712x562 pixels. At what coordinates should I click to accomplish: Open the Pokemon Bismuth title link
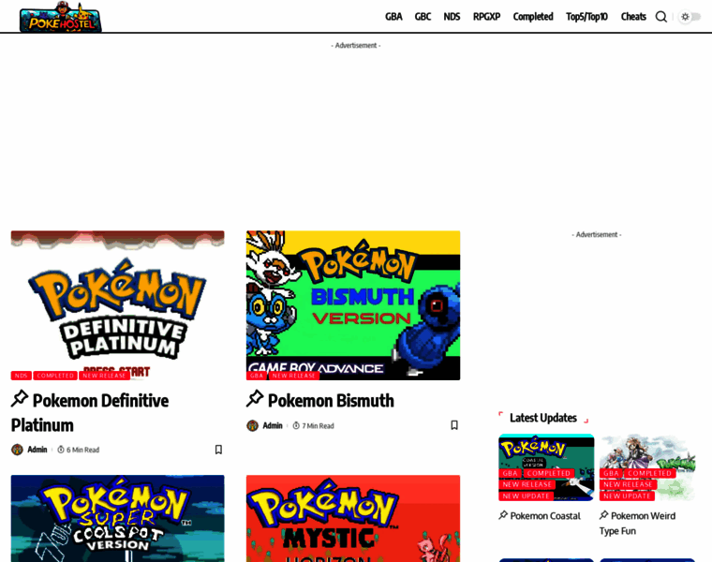point(320,400)
